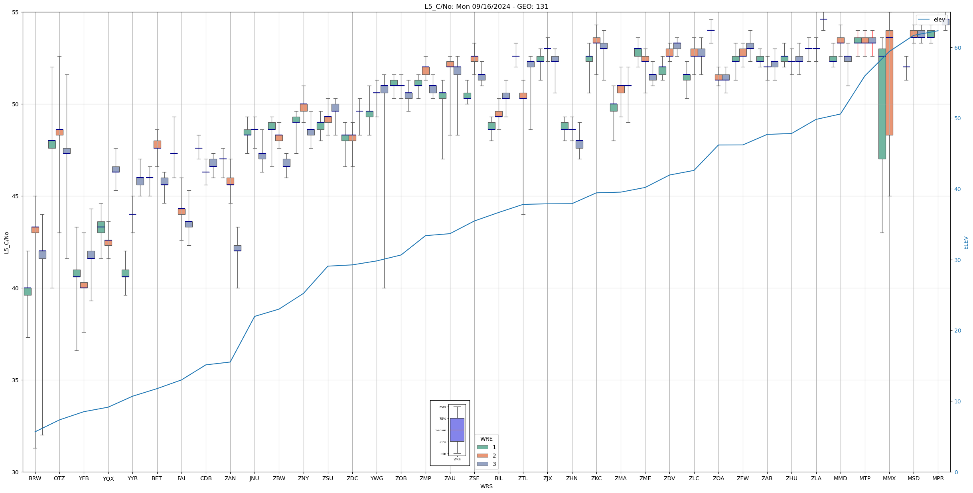Click the ZKC x-axis label
973x493 pixels.
pyautogui.click(x=596, y=478)
